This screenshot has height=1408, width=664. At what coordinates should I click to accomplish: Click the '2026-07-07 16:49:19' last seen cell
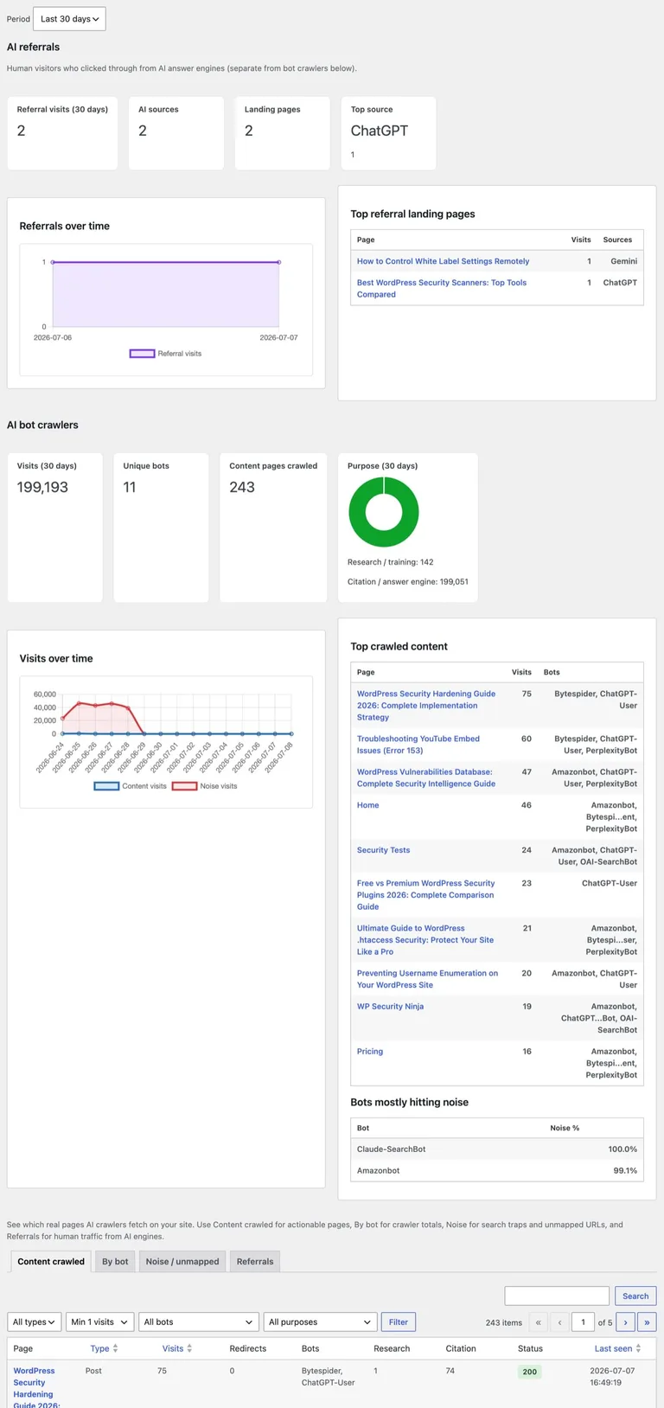(x=612, y=1377)
